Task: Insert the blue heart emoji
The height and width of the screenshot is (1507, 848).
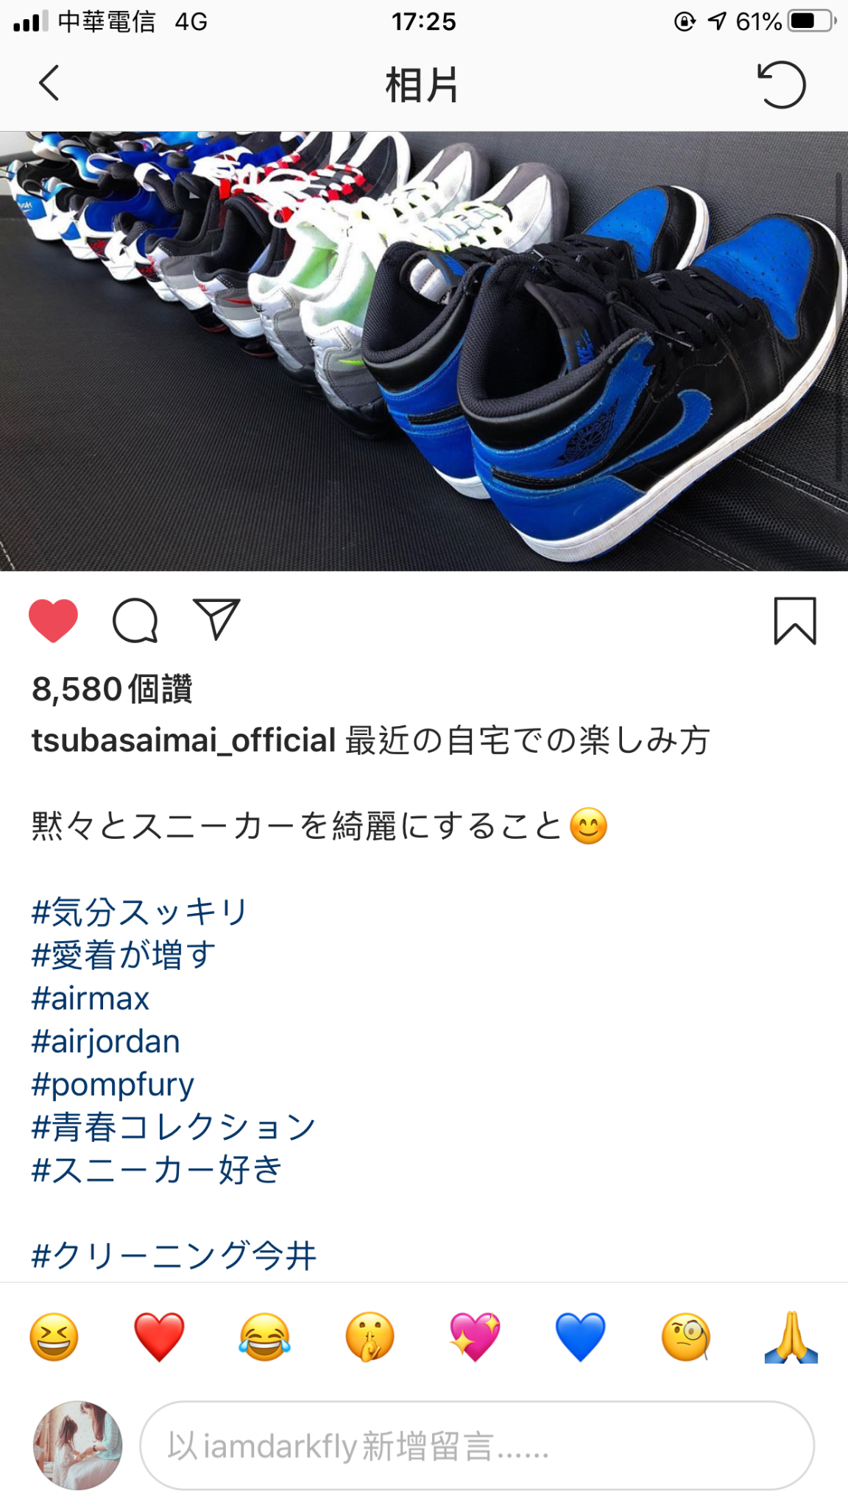Action: [581, 1336]
